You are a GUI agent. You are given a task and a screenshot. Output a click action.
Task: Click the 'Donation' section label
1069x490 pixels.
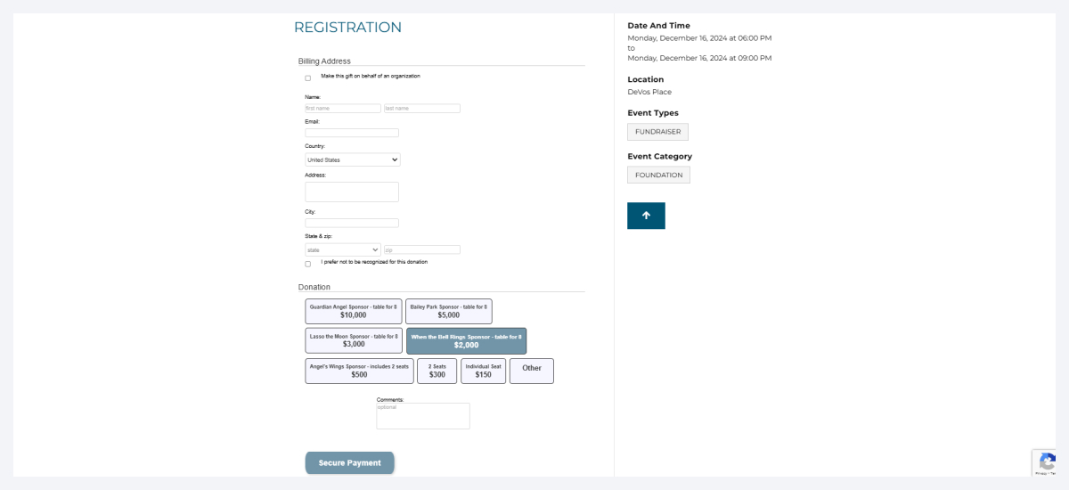click(314, 287)
